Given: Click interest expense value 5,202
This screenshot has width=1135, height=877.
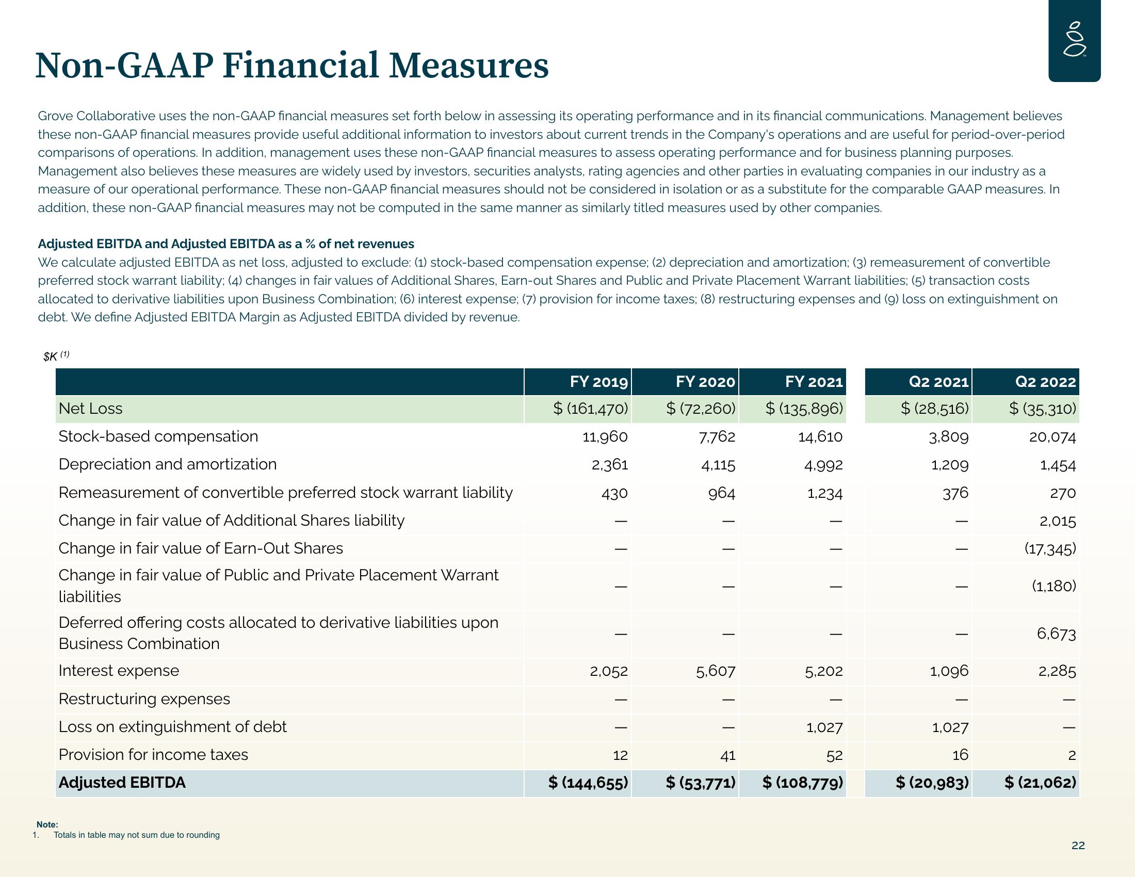Looking at the screenshot, I should (823, 672).
